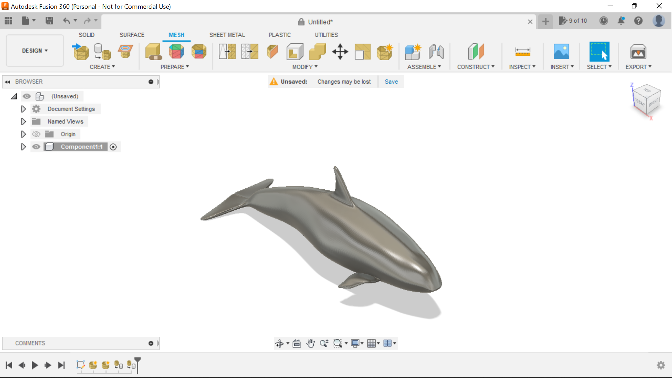Toggle visibility of Component1:1
Screen dimensions: 672x378
click(36, 147)
